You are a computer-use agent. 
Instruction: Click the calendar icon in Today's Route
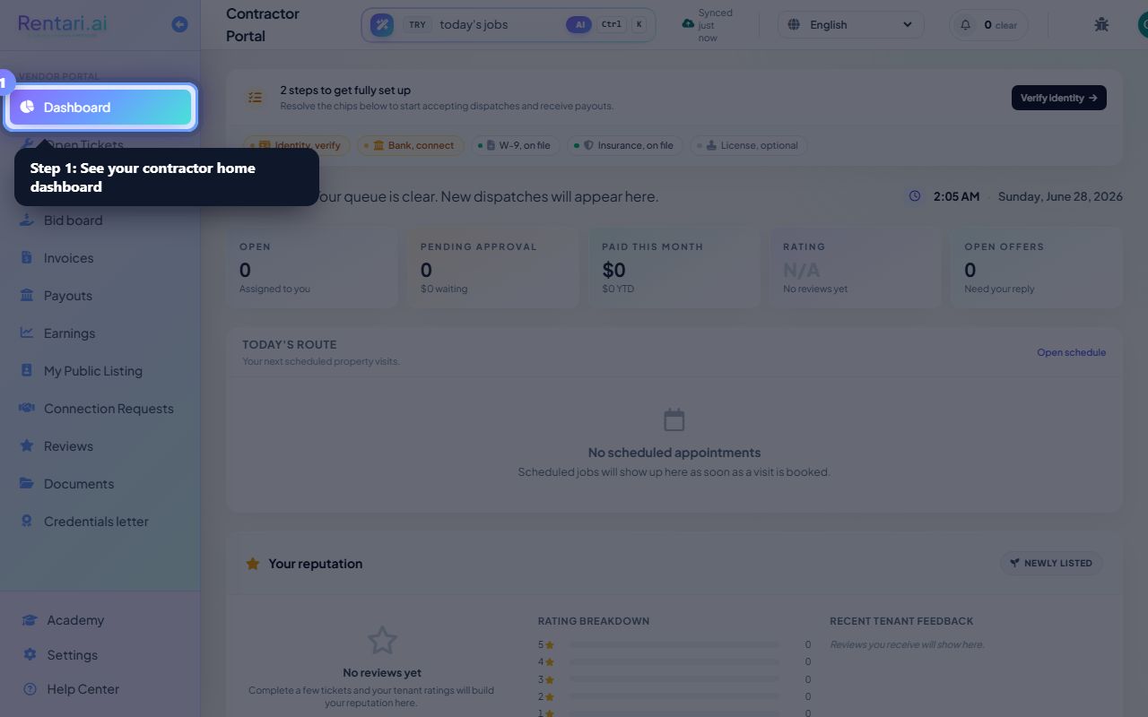click(x=674, y=419)
